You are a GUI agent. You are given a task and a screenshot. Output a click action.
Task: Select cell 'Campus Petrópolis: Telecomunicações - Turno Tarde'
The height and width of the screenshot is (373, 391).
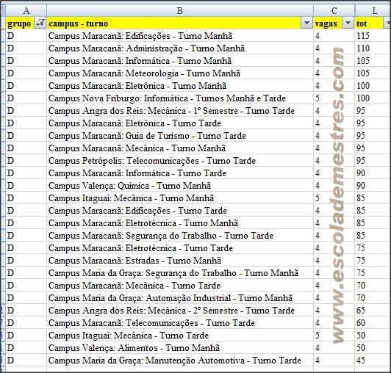point(180,161)
